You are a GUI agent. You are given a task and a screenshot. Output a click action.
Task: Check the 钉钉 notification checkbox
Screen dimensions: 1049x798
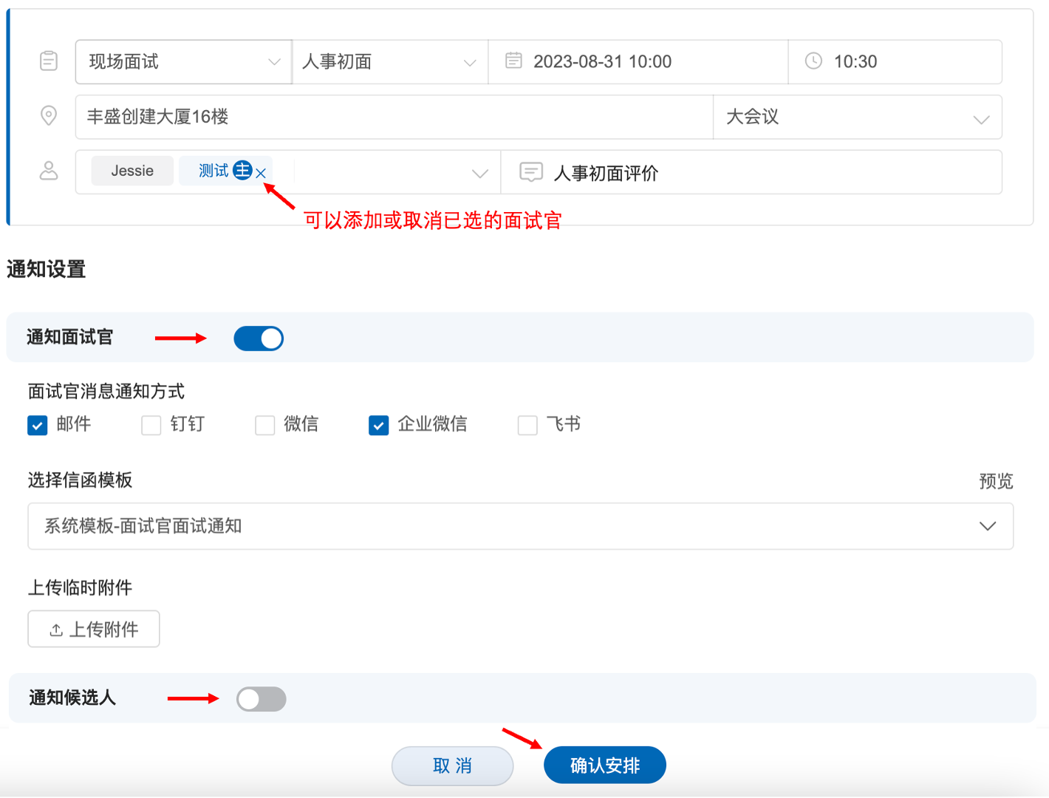click(x=151, y=425)
